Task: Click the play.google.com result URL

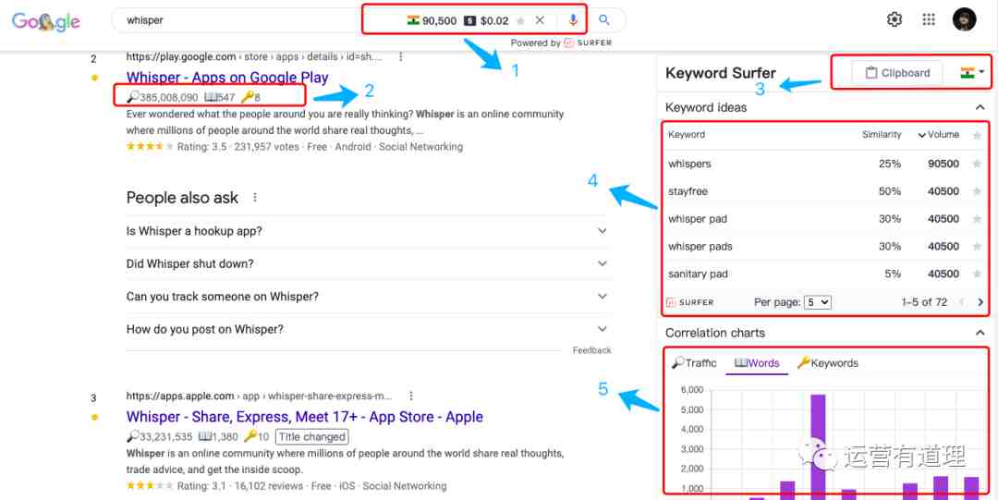Action: click(x=254, y=56)
